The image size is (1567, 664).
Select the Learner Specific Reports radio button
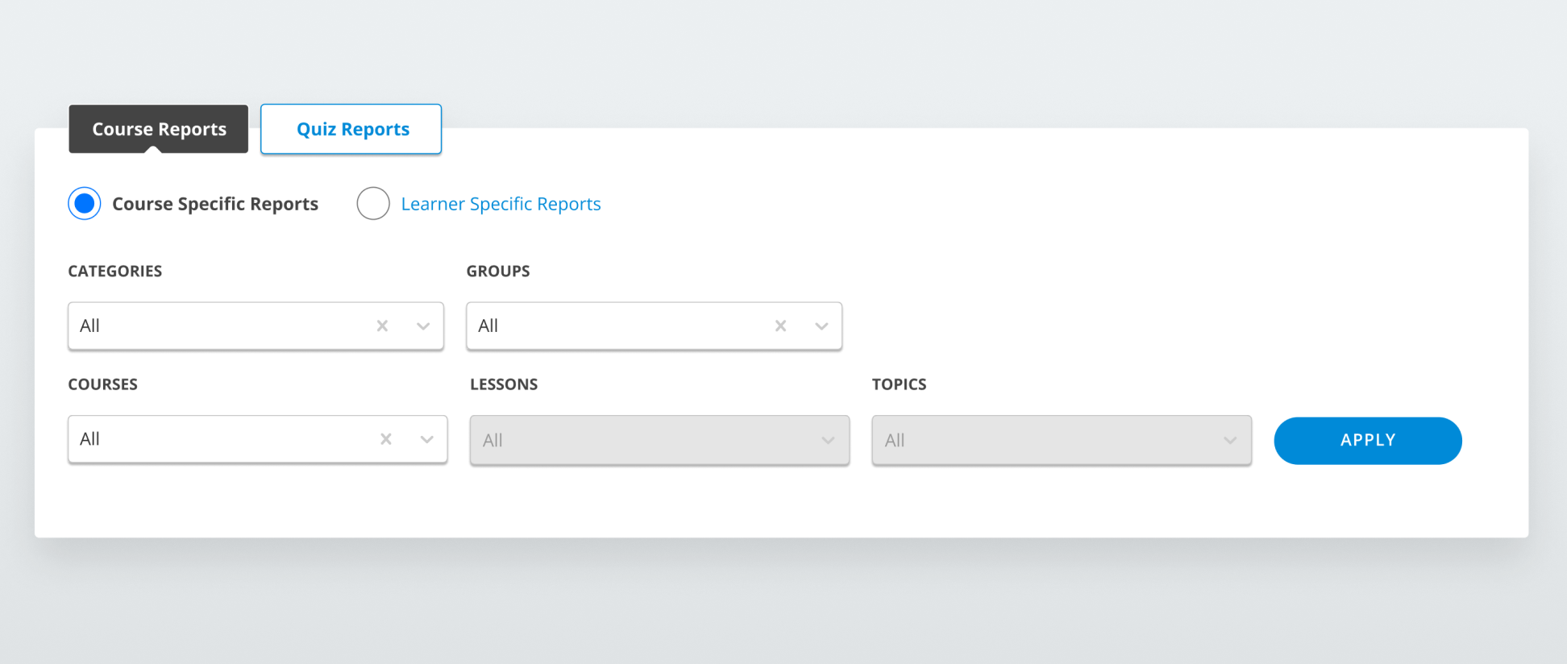[x=373, y=204]
